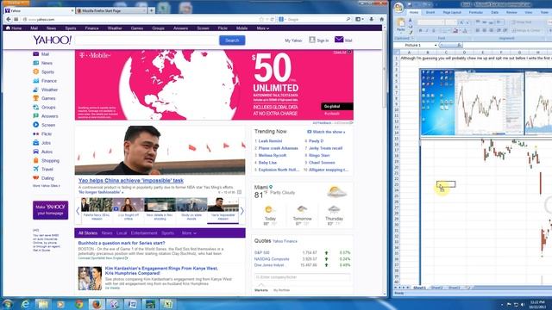This screenshot has width=552, height=310.
Task: Show previous stories with carousel left arrow
Action: [78, 211]
